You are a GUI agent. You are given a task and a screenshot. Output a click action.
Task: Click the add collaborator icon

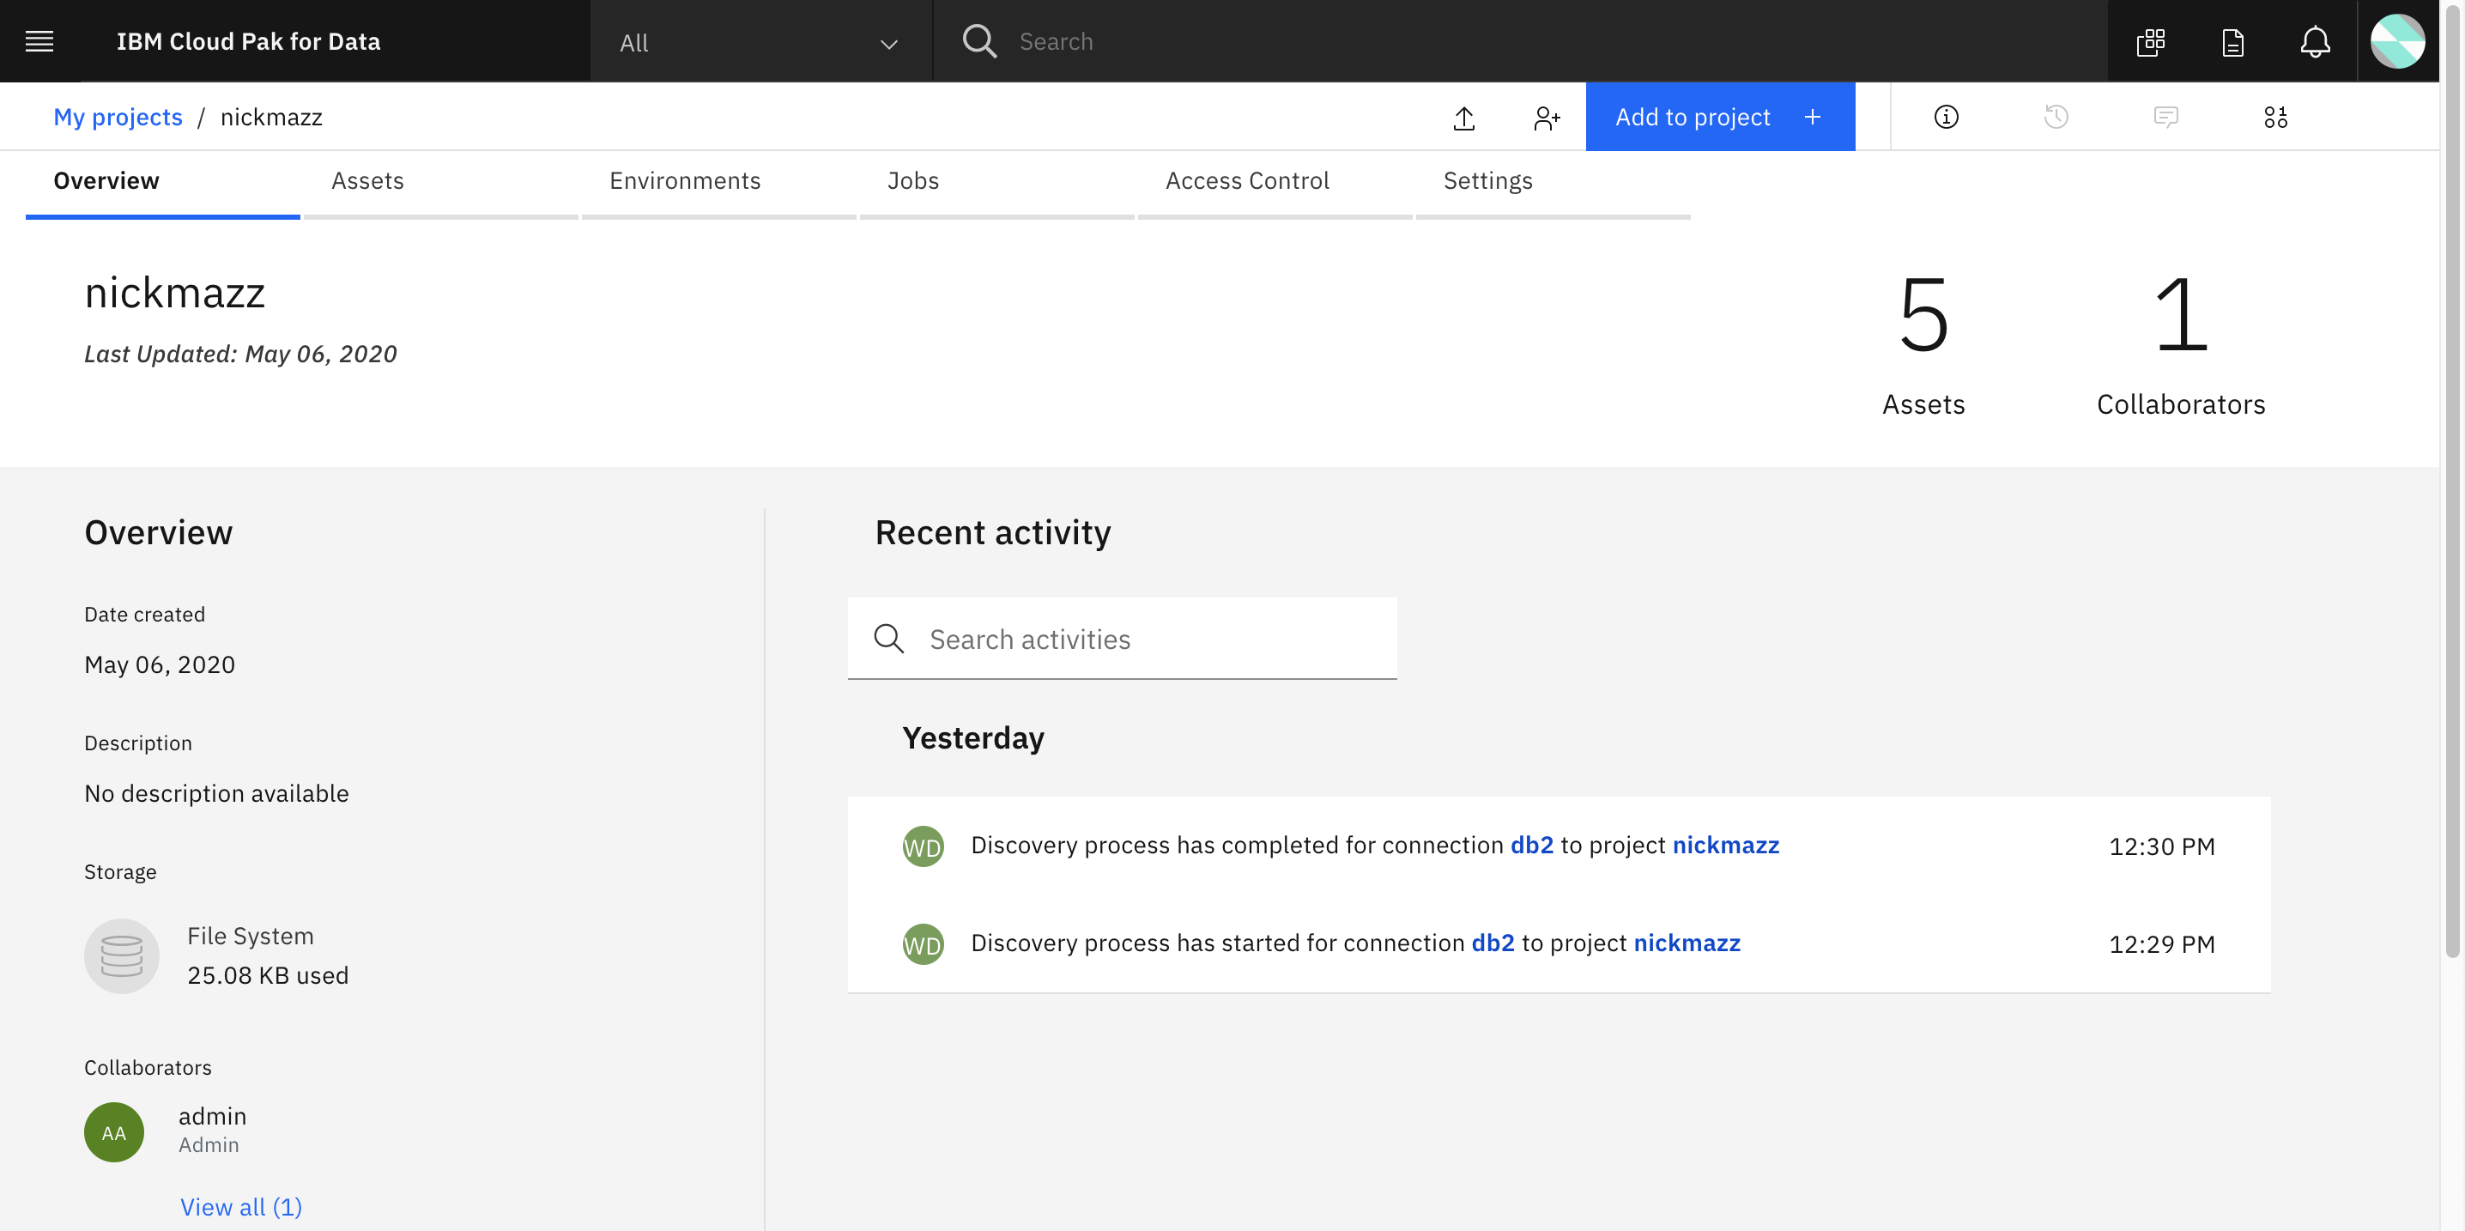[x=1546, y=117]
